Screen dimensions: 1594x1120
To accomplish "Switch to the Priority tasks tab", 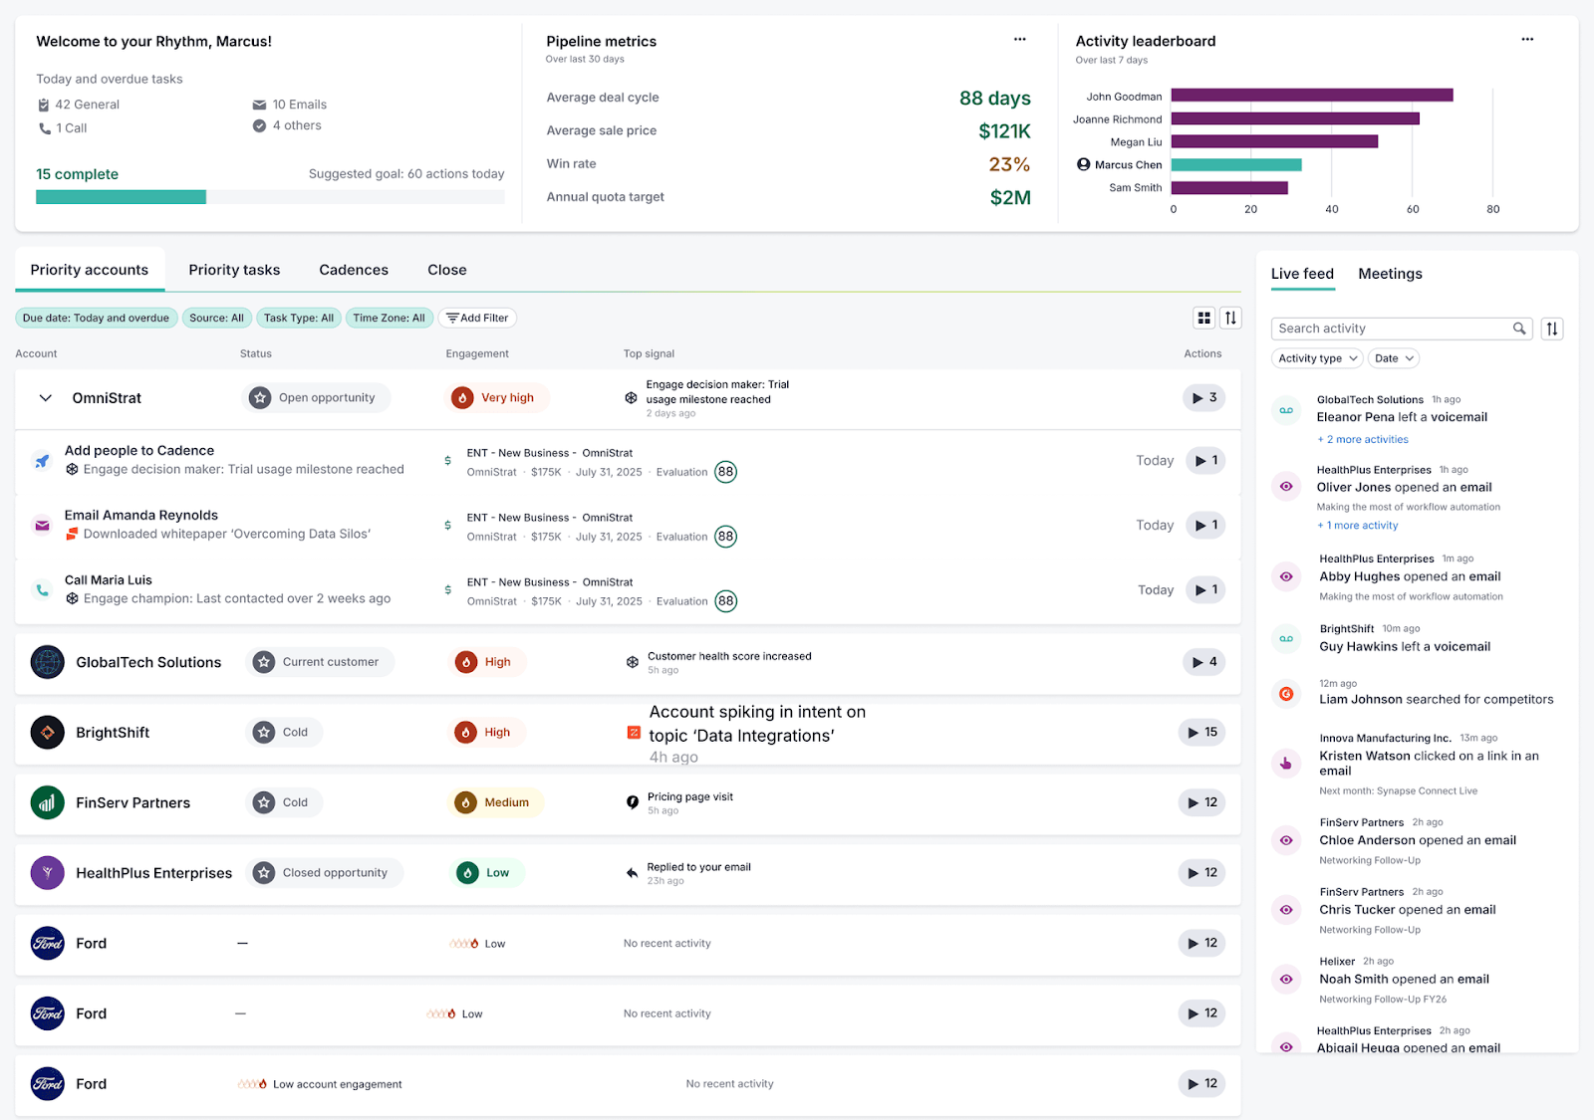I will click(x=234, y=269).
